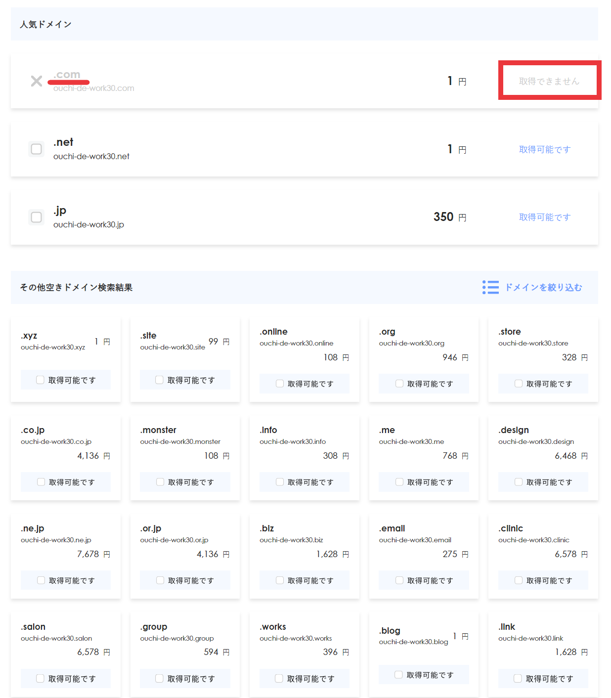Check the .net domain checkbox
This screenshot has height=698, width=611.
pyautogui.click(x=37, y=149)
